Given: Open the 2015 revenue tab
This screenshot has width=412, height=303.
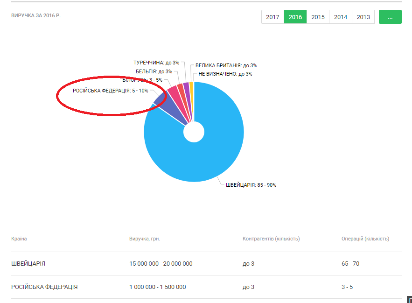Looking at the screenshot, I should (318, 17).
